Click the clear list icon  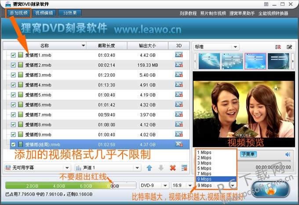coord(185,168)
